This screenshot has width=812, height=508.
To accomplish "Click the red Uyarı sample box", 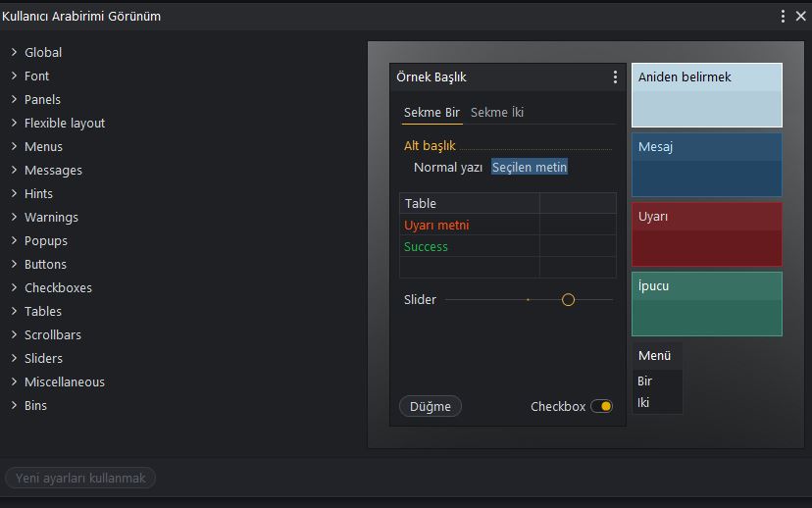I will [x=707, y=234].
